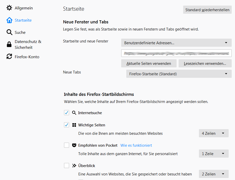The image size is (235, 180).
Task: Open Benutzerdefinierte Adressen dropdown
Action: pyautogui.click(x=176, y=43)
